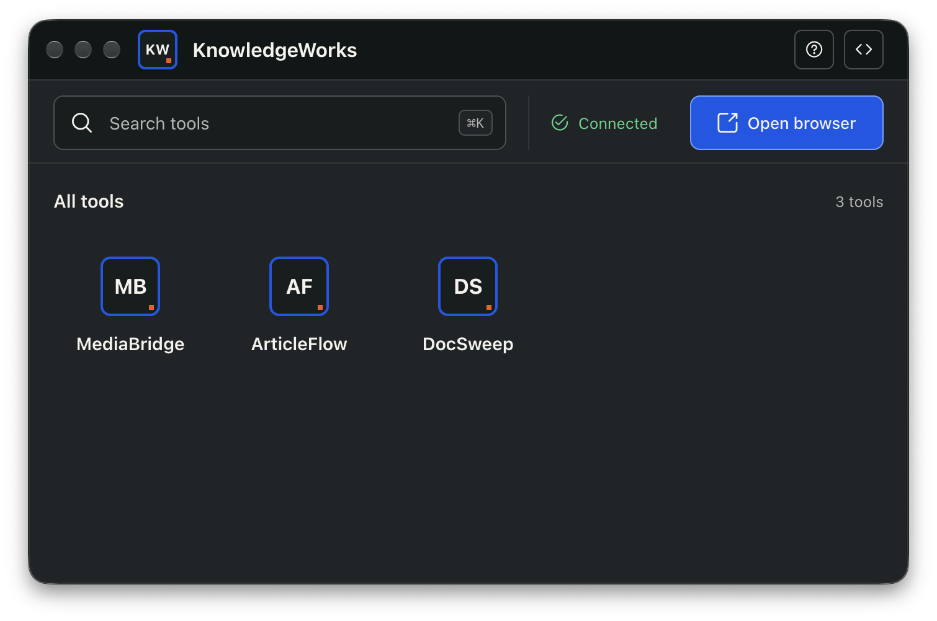Click the Connected checkmark status icon
The image size is (937, 621).
pyautogui.click(x=560, y=123)
